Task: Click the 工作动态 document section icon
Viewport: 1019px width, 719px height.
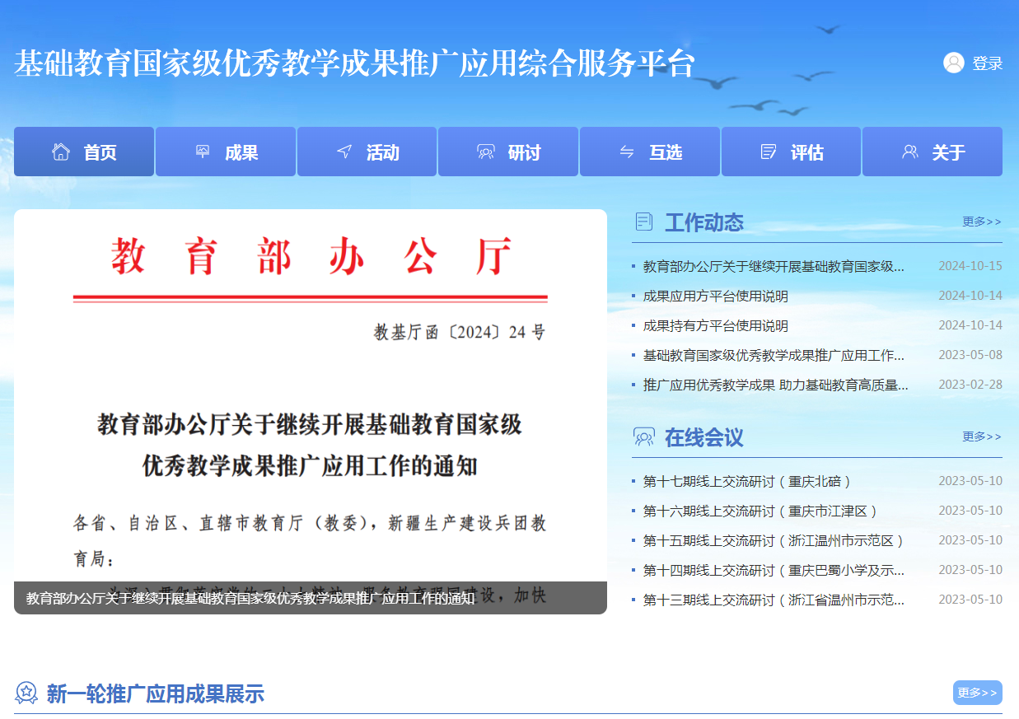Action: [x=644, y=222]
